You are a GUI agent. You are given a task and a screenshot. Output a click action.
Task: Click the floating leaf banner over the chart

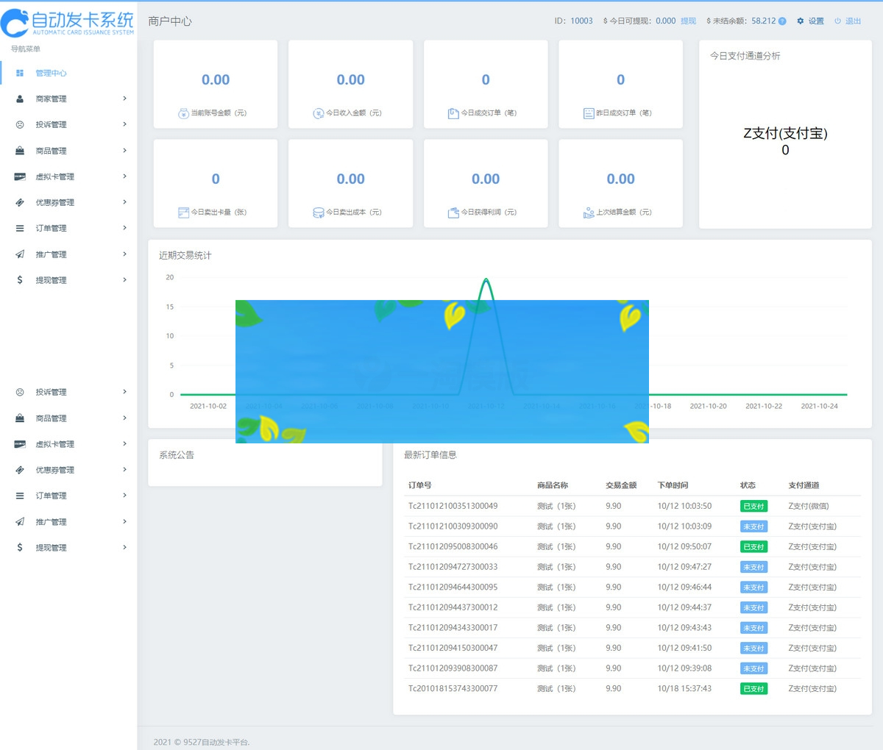441,371
